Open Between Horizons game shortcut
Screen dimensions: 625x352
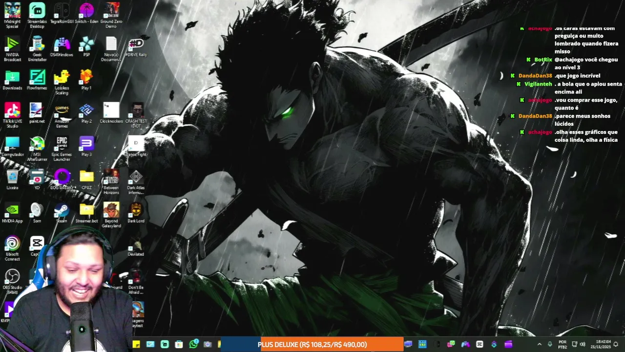[111, 181]
